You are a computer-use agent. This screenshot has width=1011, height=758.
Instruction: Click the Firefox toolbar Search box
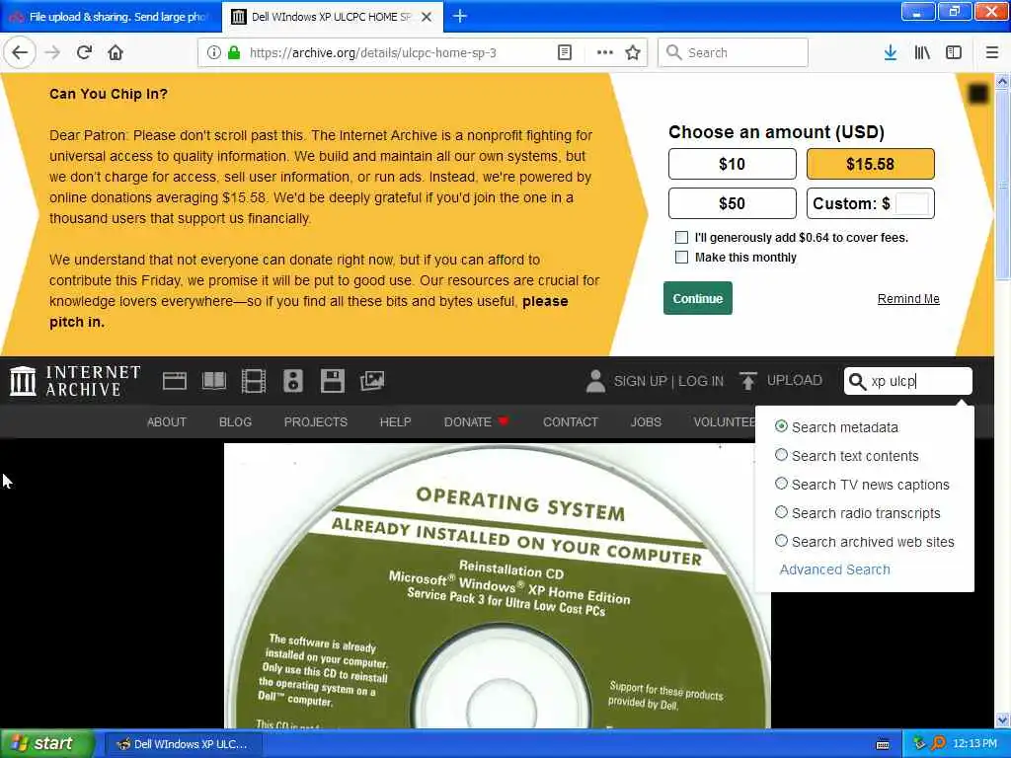tap(733, 52)
